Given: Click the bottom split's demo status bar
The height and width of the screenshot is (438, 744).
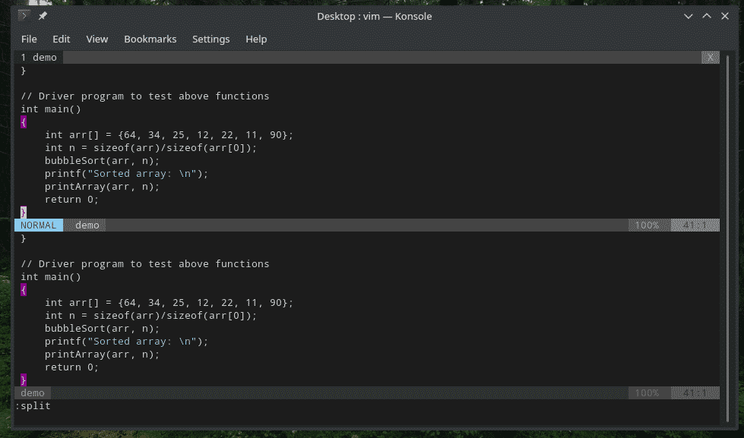Looking at the screenshot, I should 33,393.
